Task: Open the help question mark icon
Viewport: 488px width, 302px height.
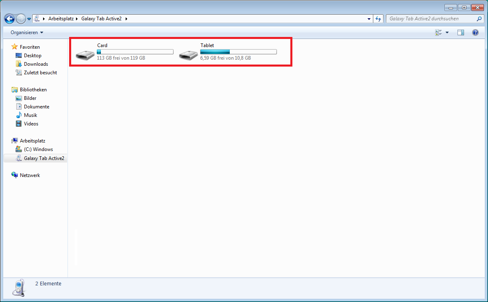Action: pos(475,32)
